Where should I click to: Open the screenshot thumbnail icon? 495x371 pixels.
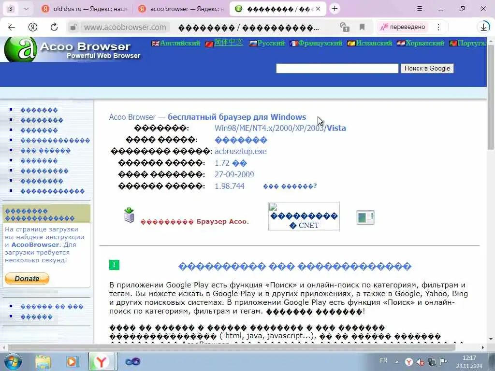[x=365, y=217]
